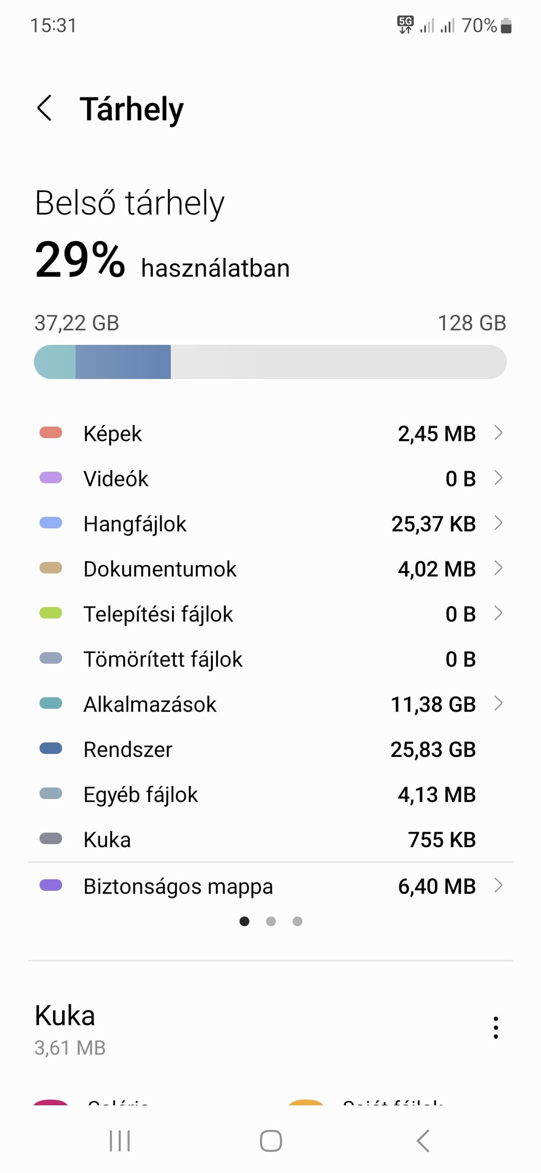
Task: Open Telepítési fájlok list item
Action: click(x=270, y=614)
